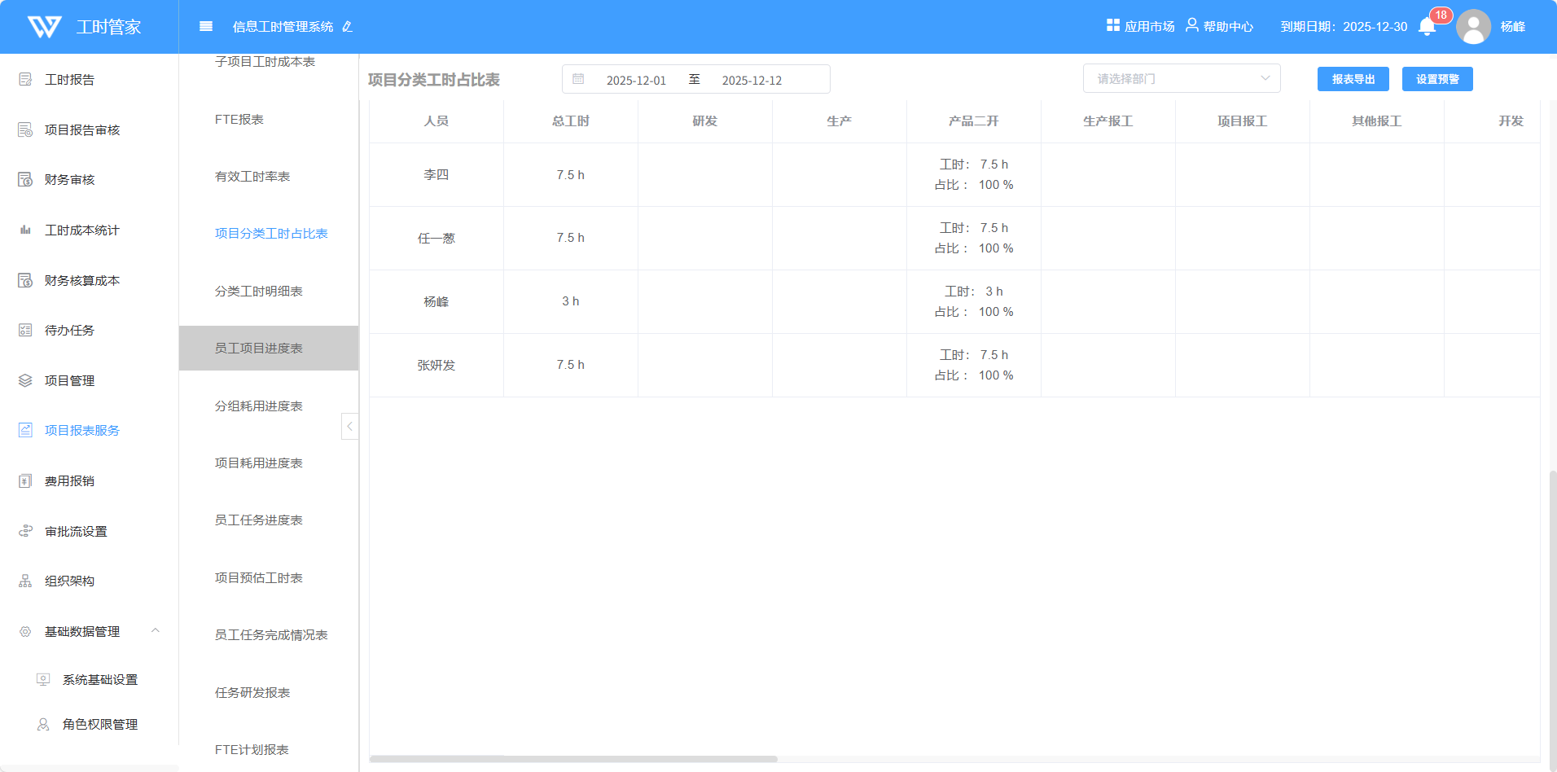Click the 帮助中心 person icon
The width and height of the screenshot is (1557, 772).
(x=1192, y=25)
